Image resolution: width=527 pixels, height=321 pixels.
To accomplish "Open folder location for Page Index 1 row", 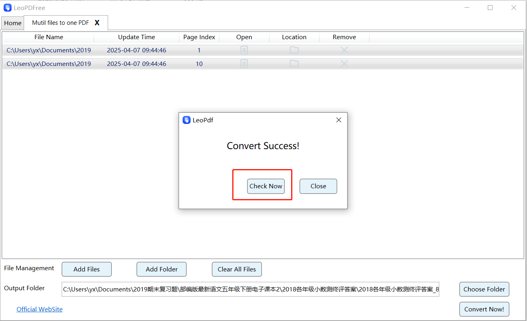I will (x=294, y=50).
